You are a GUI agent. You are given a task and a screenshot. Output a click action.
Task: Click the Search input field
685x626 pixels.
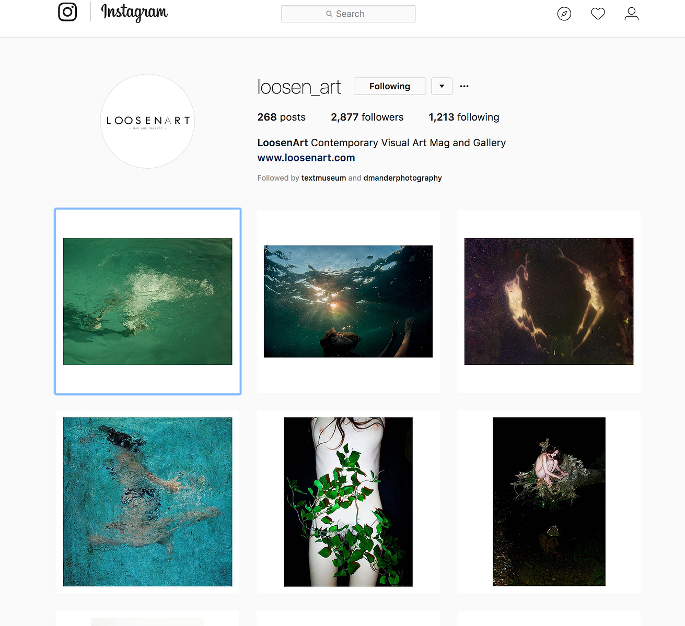349,14
